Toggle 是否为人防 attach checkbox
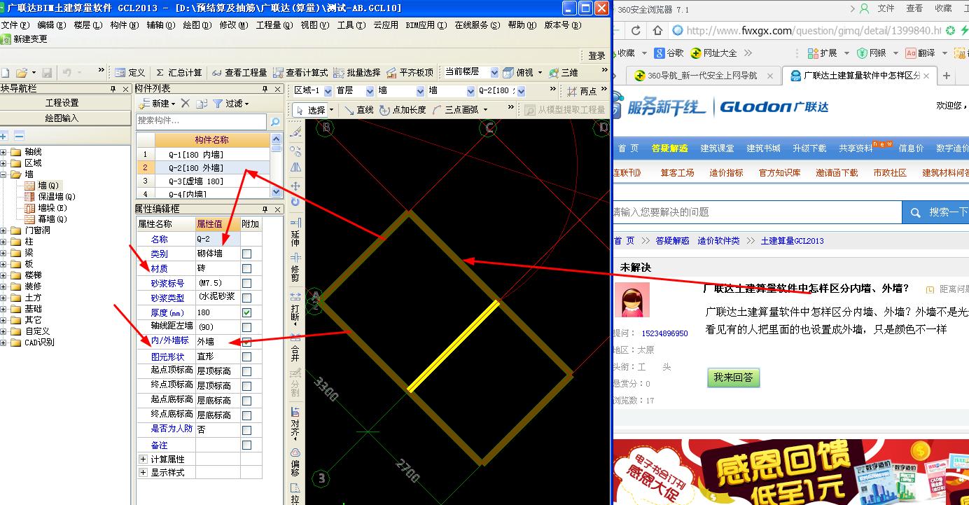The width and height of the screenshot is (969, 505). [246, 430]
